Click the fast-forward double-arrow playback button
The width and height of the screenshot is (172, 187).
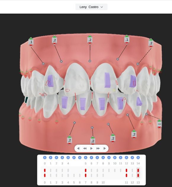pyautogui.click(x=98, y=148)
